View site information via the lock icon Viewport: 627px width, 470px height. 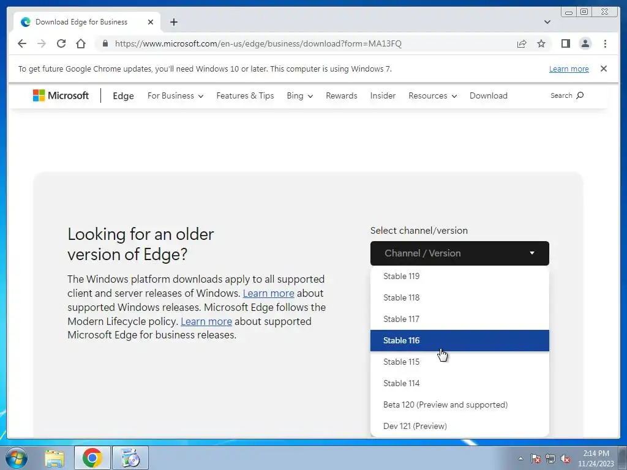[105, 43]
